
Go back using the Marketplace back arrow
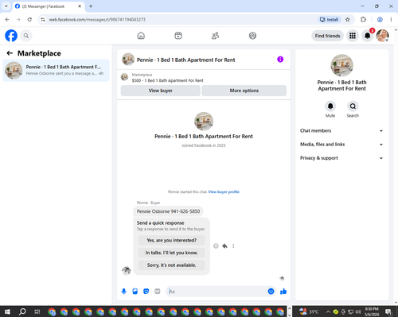point(10,53)
